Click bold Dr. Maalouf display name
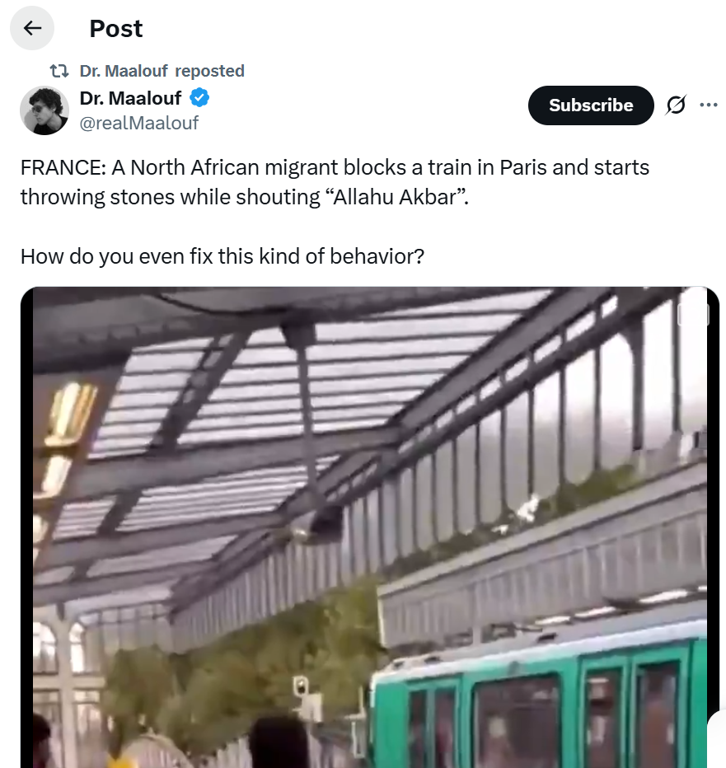The width and height of the screenshot is (726, 768). (131, 98)
